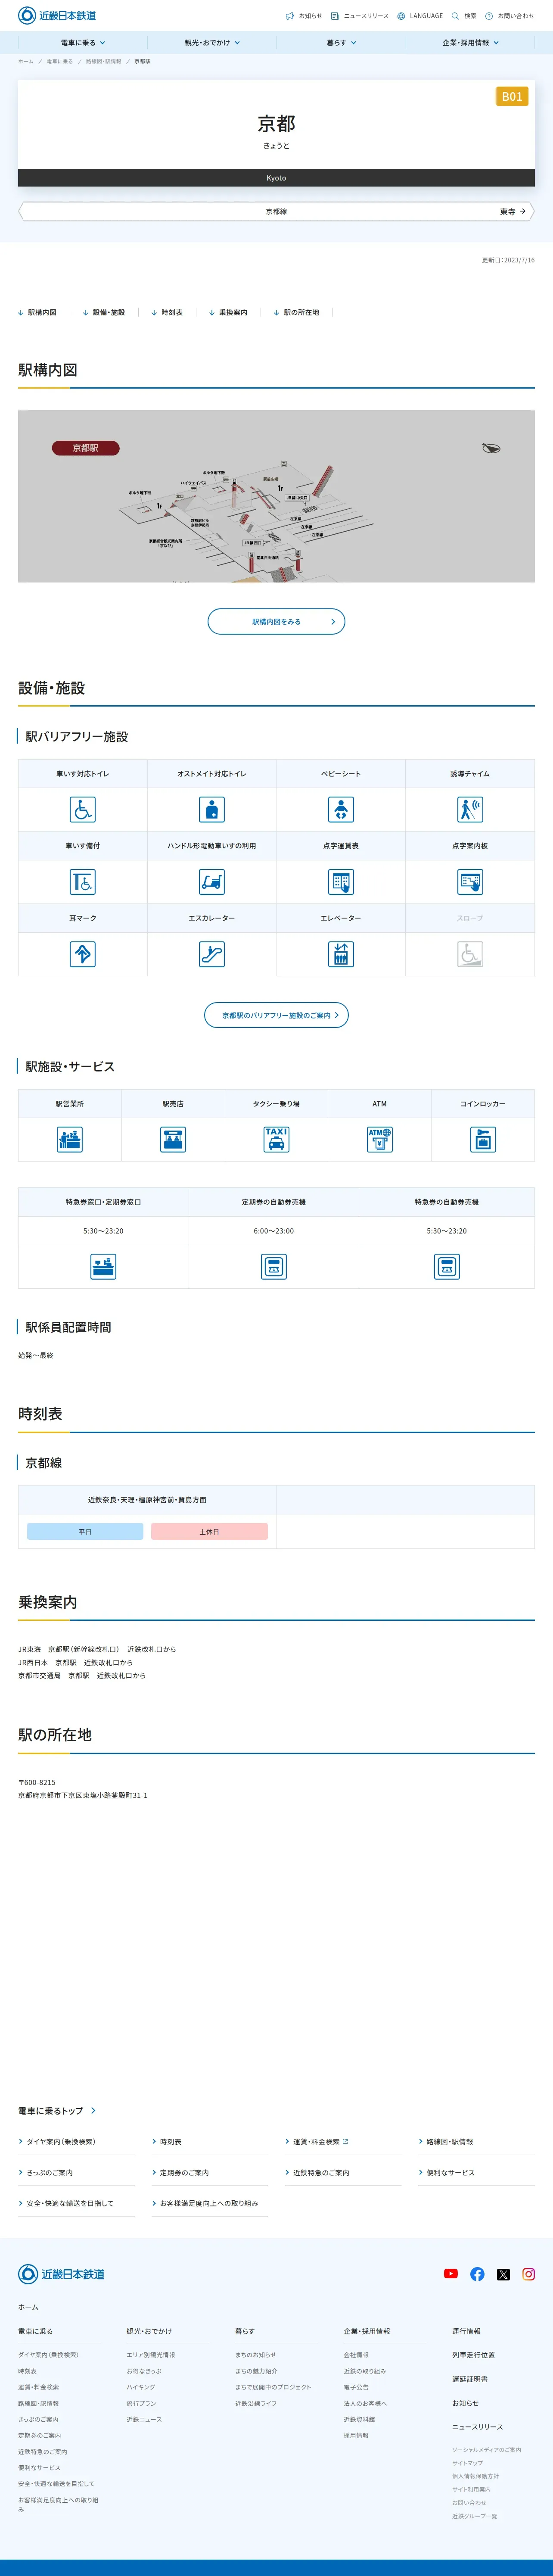Click the coin locker icon
Image resolution: width=553 pixels, height=2576 pixels.
click(483, 1139)
